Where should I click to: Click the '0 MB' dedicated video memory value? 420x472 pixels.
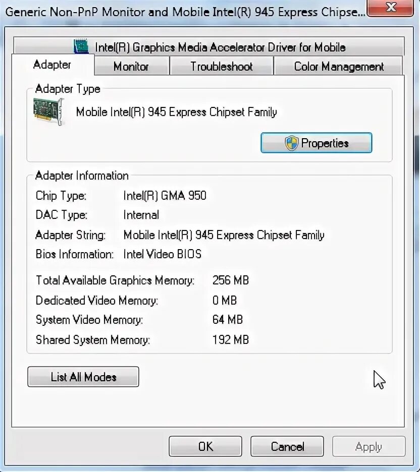tap(225, 301)
